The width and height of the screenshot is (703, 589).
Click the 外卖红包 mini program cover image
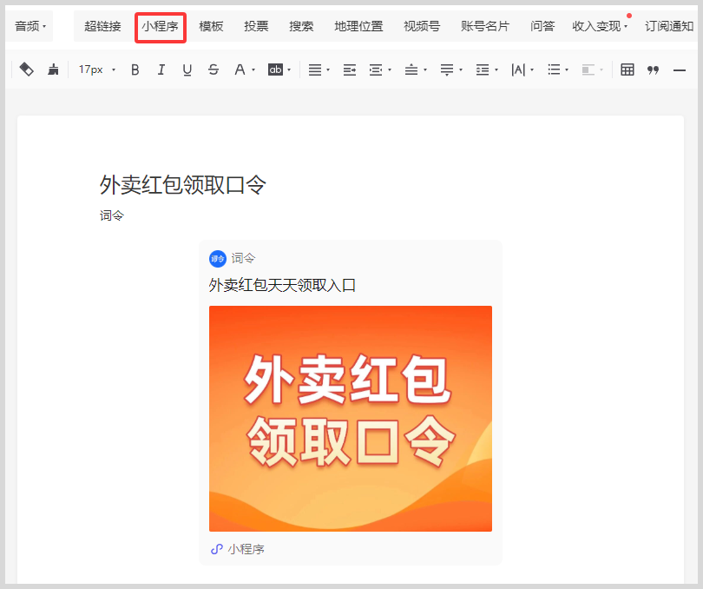click(x=351, y=419)
